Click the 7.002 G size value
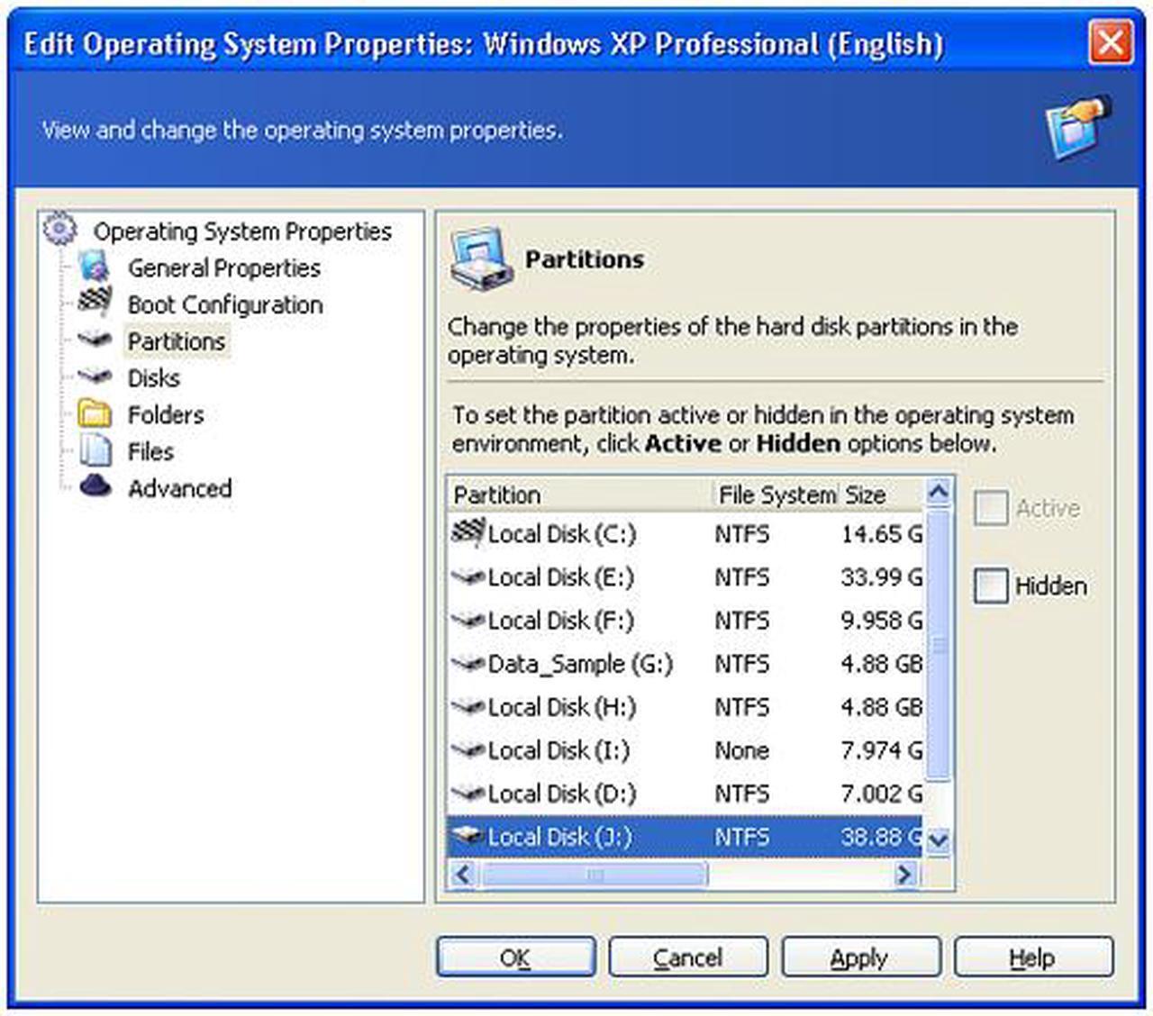1153x1016 pixels. (882, 794)
